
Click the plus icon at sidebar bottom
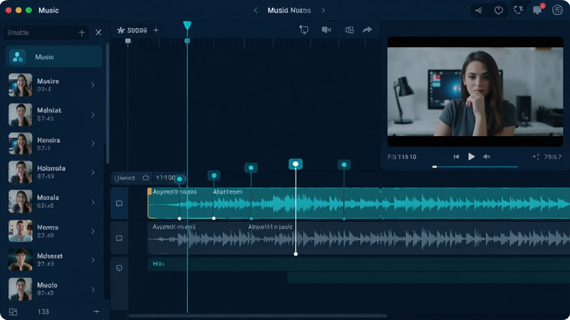[x=96, y=312]
